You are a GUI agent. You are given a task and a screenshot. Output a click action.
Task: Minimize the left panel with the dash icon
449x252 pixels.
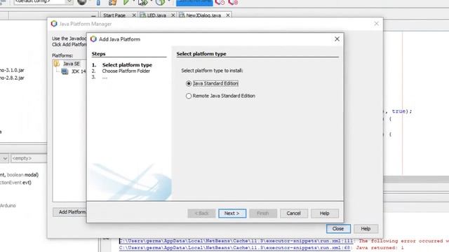pos(93,16)
